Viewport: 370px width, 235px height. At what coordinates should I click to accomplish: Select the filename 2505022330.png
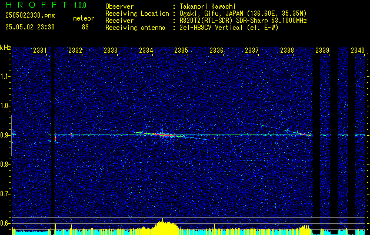coord(30,16)
